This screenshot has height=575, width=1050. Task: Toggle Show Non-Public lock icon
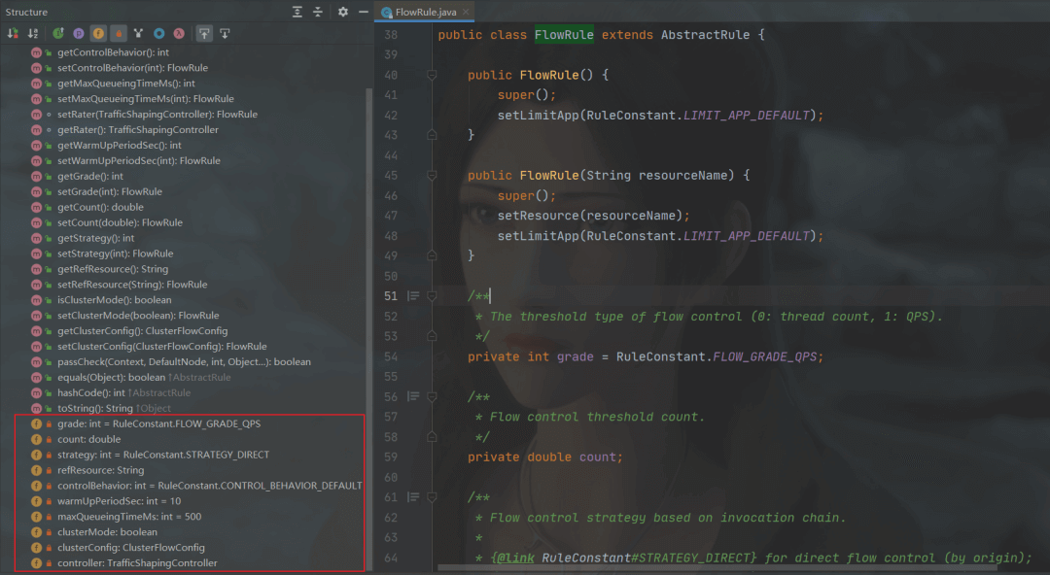[x=119, y=33]
